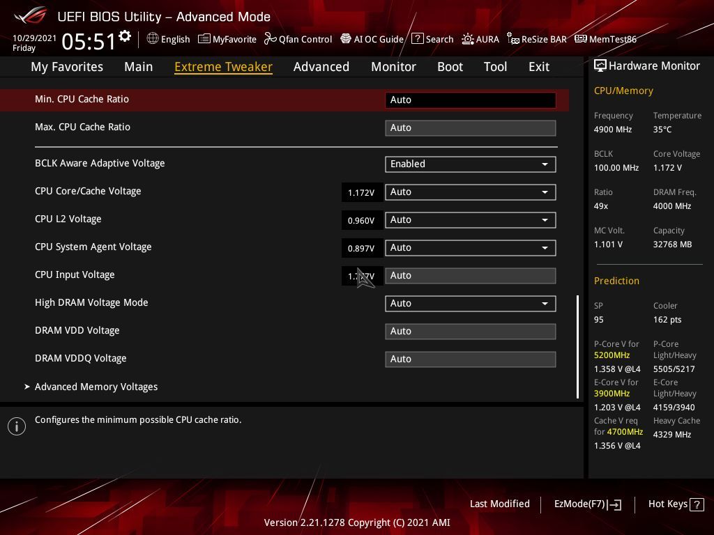The width and height of the screenshot is (714, 535).
Task: Click the 4000 MHz DRAM Freq. value
Action: 672,206
